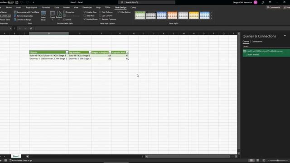Viewport: 290px width, 163px height.
Task: Click the user account avatar
Action: click(256, 2)
